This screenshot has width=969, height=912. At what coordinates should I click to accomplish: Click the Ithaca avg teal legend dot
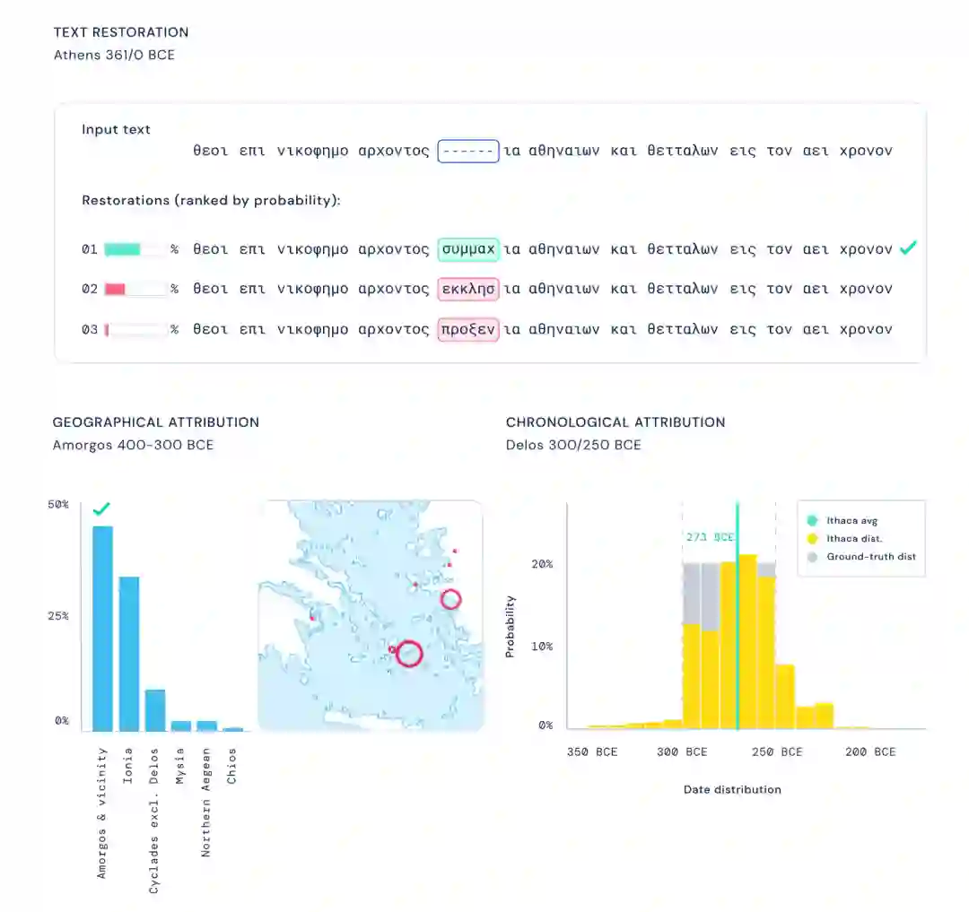[x=812, y=520]
